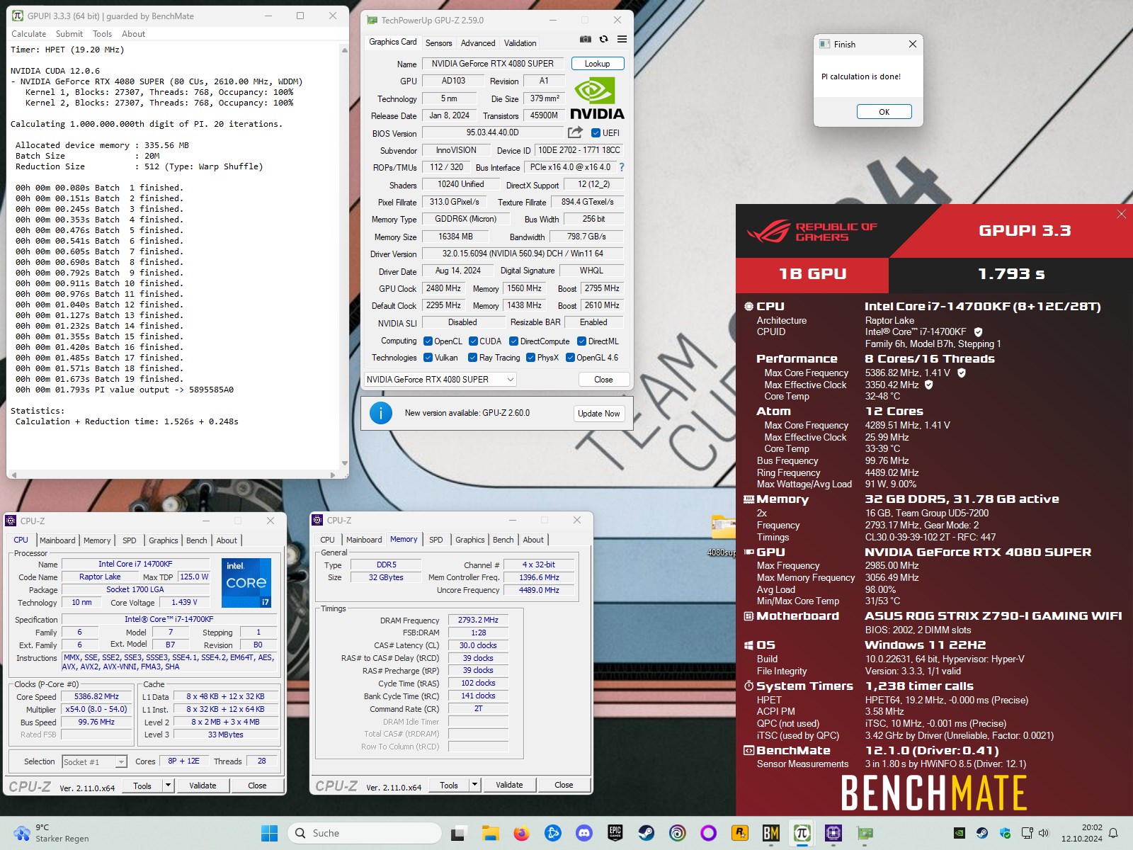Click the BIOS export share icon in GPU-Z
Image resolution: width=1133 pixels, height=850 pixels.
(575, 132)
